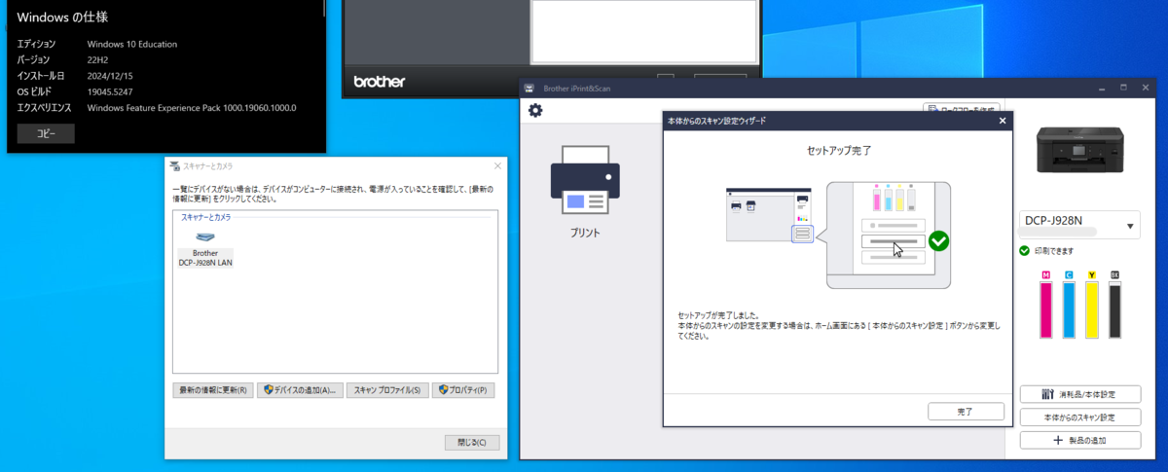1168x472 pixels.
Task: Click the black ink level bar
Action: (x=1115, y=310)
